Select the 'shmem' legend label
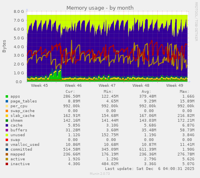This screenshot has width=200, height=178. point(16,121)
